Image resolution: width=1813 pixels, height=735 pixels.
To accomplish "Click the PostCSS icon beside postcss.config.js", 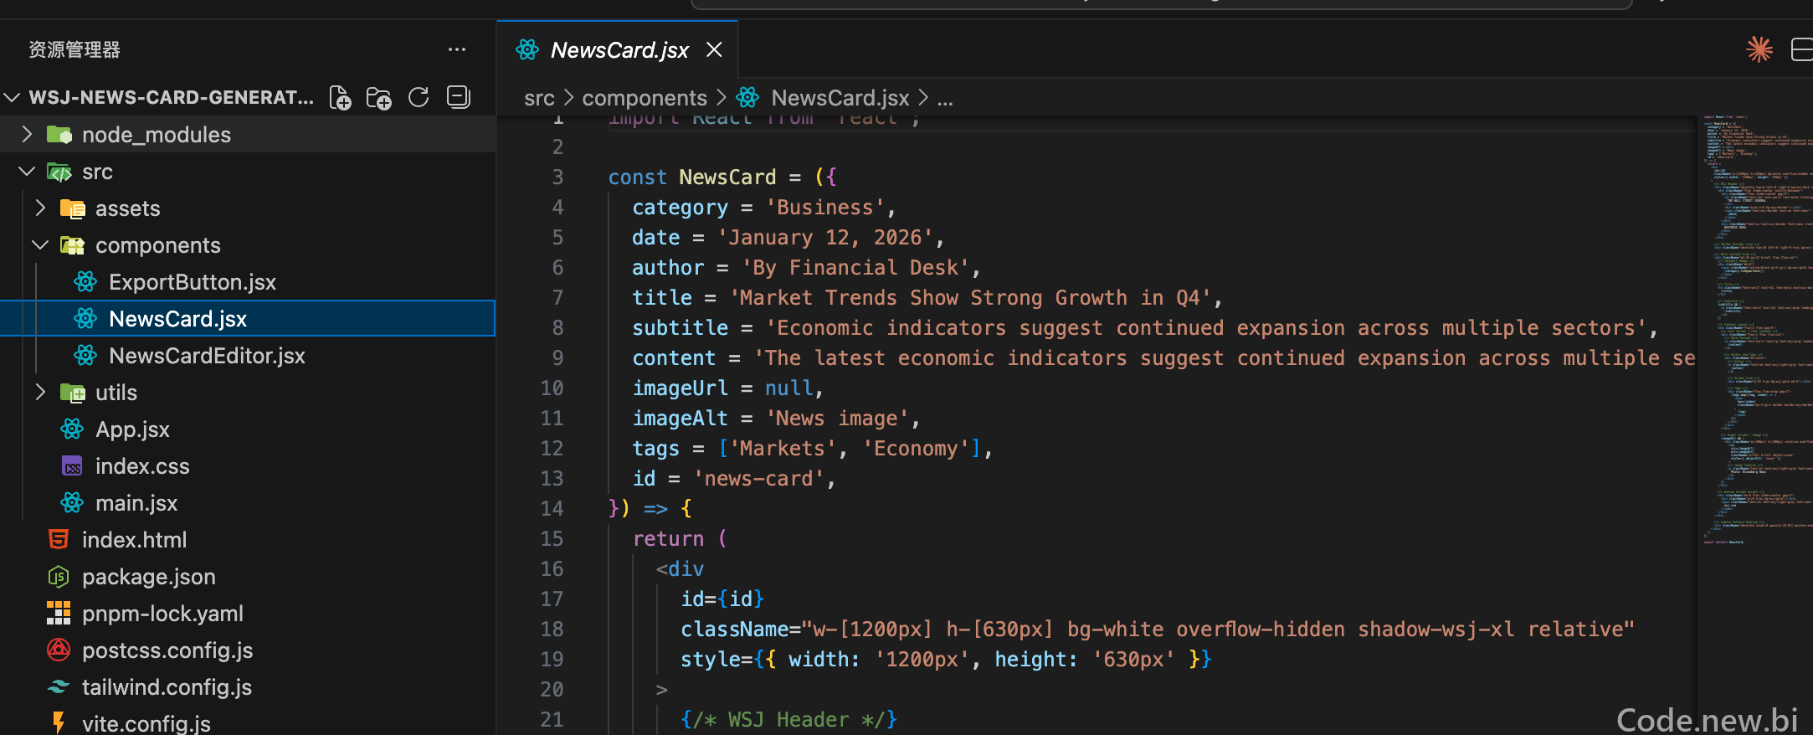I will point(59,650).
